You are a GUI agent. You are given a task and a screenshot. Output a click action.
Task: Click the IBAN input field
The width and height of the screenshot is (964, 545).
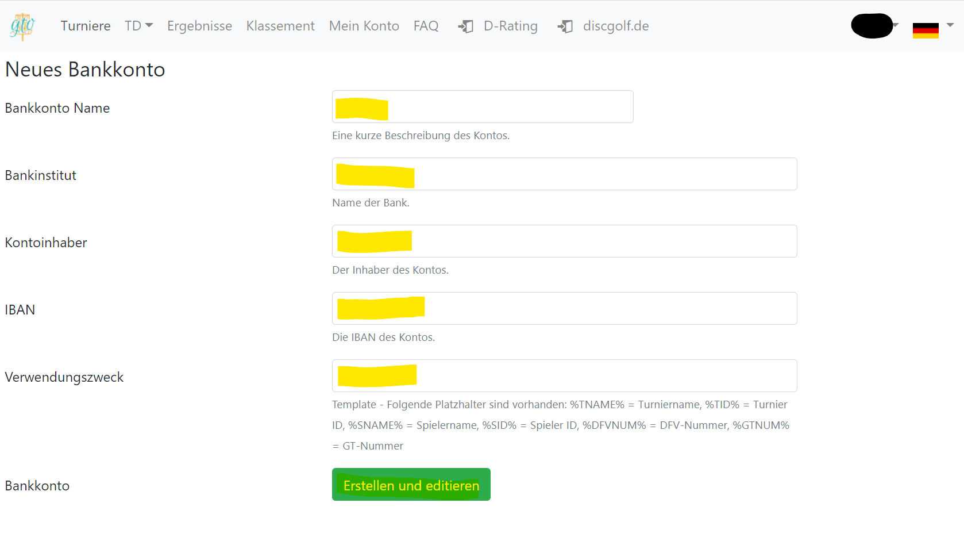[x=565, y=308]
